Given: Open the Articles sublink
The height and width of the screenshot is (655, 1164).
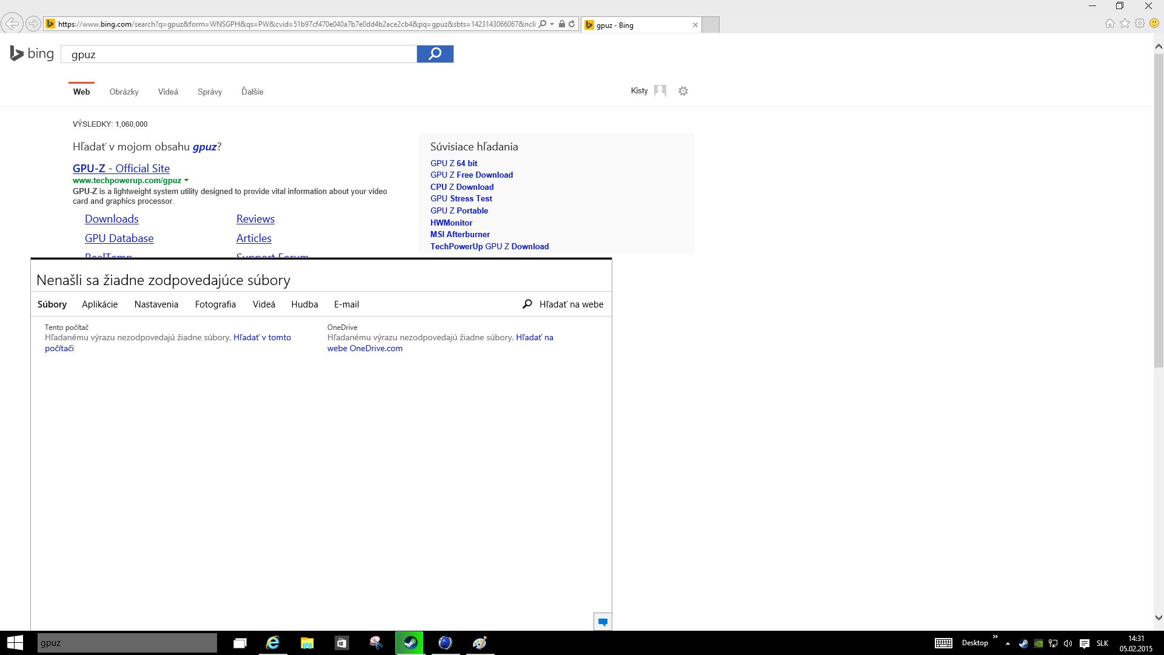Looking at the screenshot, I should point(254,238).
